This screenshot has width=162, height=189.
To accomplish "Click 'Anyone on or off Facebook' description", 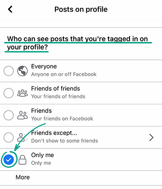I will 64,74.
